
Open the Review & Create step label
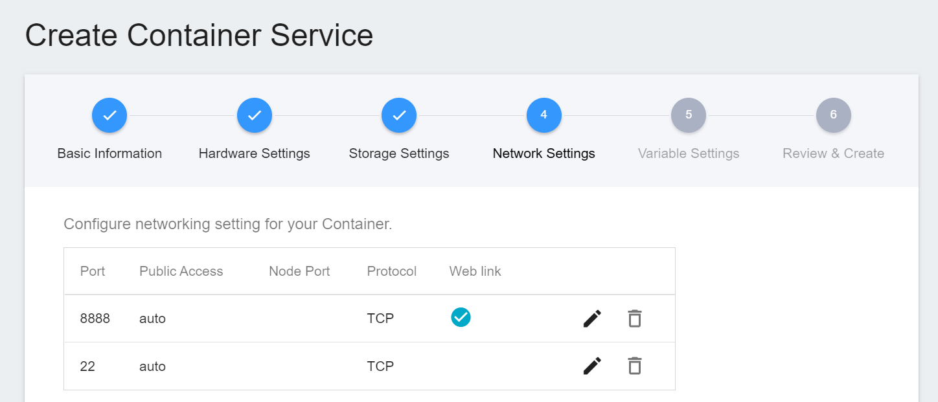[833, 153]
